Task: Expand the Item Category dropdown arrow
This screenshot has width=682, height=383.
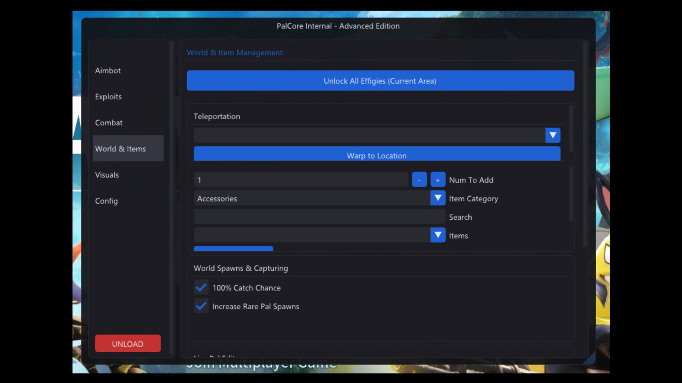Action: [438, 198]
